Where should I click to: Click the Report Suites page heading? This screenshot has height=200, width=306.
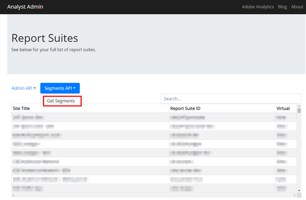click(x=45, y=38)
